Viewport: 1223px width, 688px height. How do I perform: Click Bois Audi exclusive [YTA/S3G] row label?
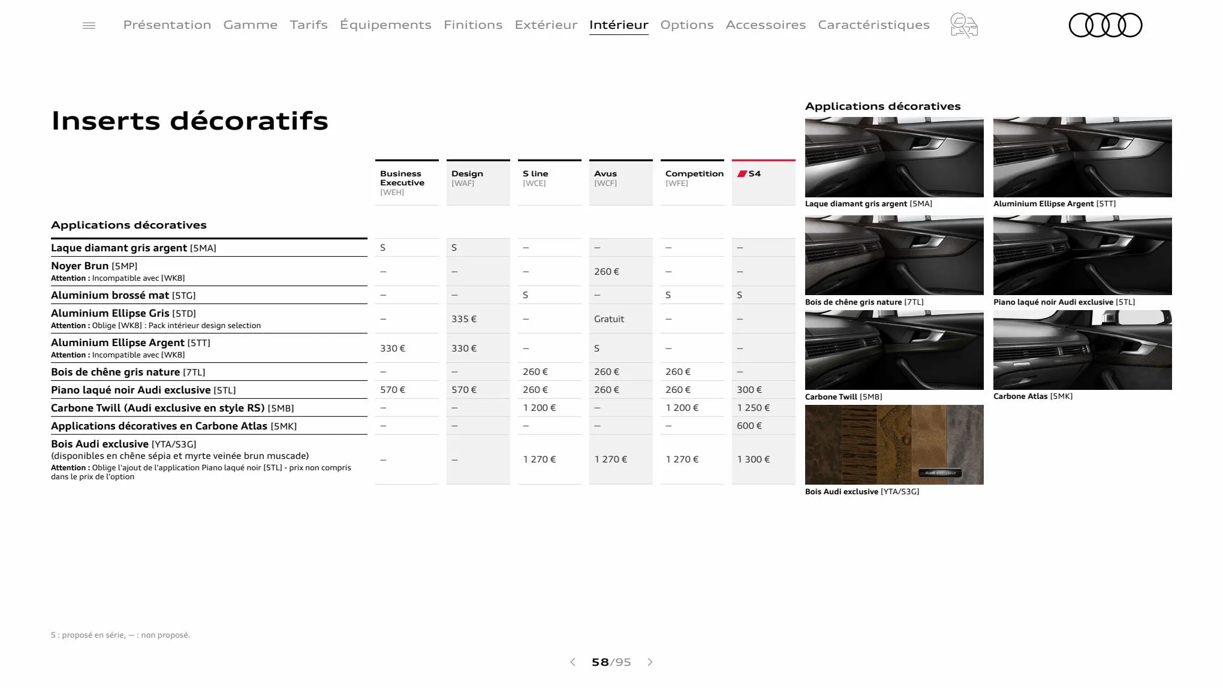[123, 444]
